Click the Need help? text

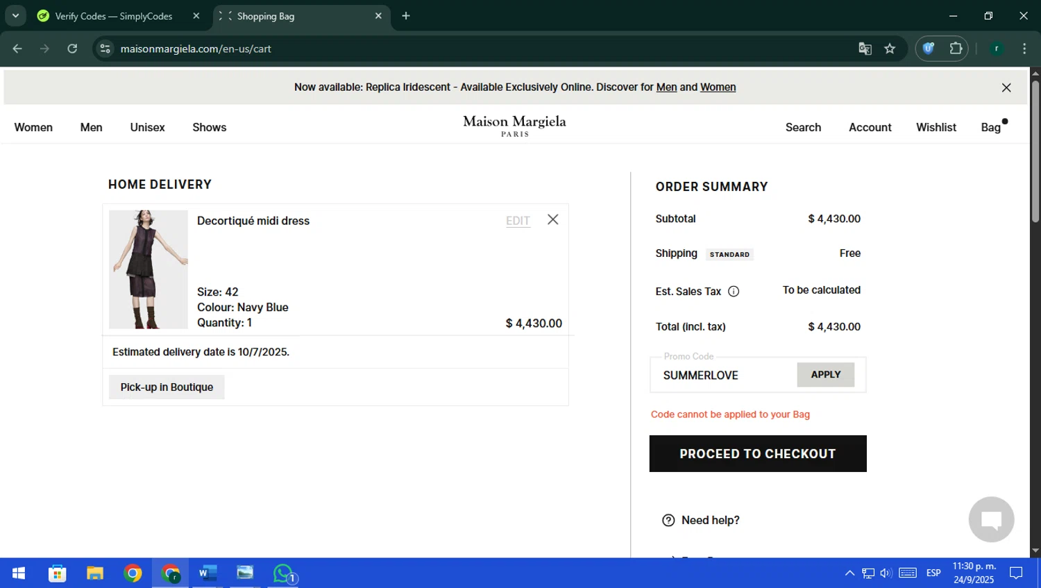point(711,521)
